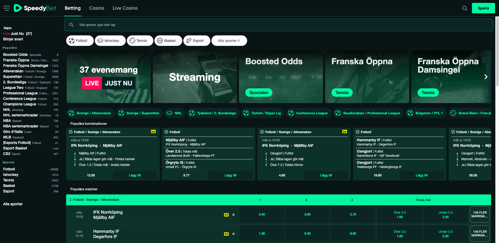Click Specialer tag on Boosted Odds banner
This screenshot has height=243, width=499.
point(259,93)
